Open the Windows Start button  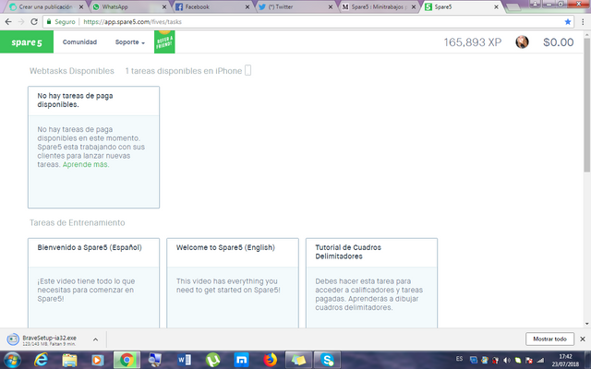tap(12, 361)
